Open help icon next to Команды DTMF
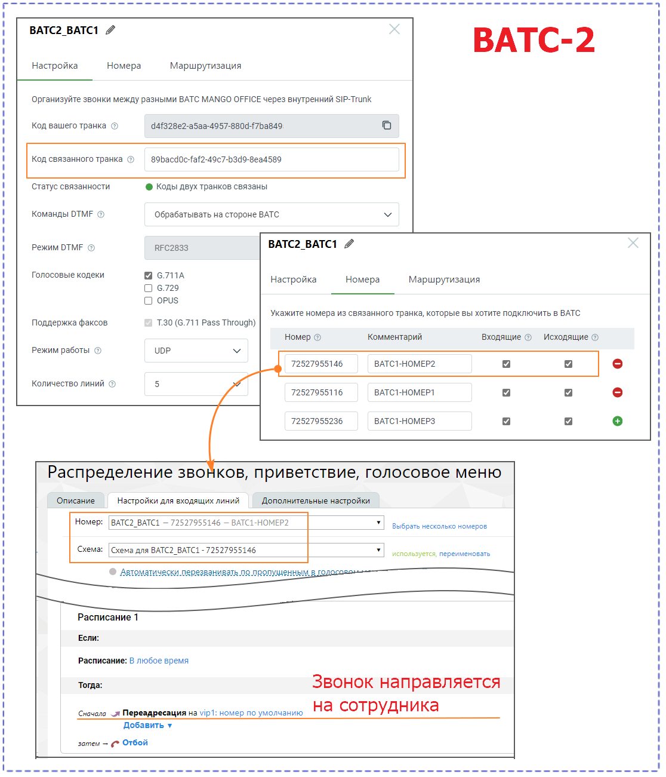The image size is (666, 777). 101,214
